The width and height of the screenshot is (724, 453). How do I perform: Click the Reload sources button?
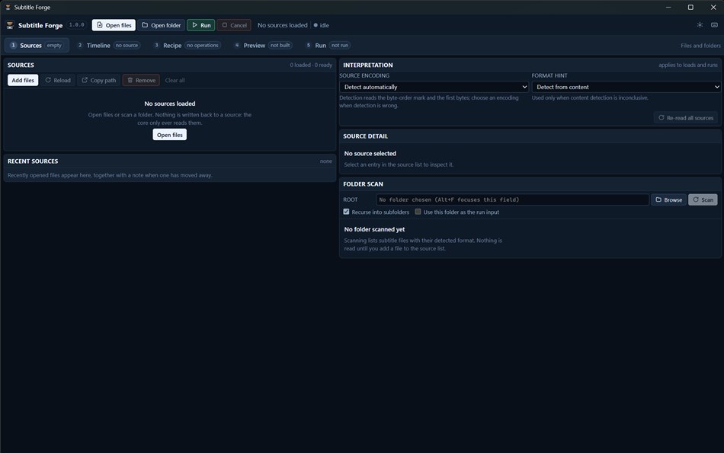point(58,80)
